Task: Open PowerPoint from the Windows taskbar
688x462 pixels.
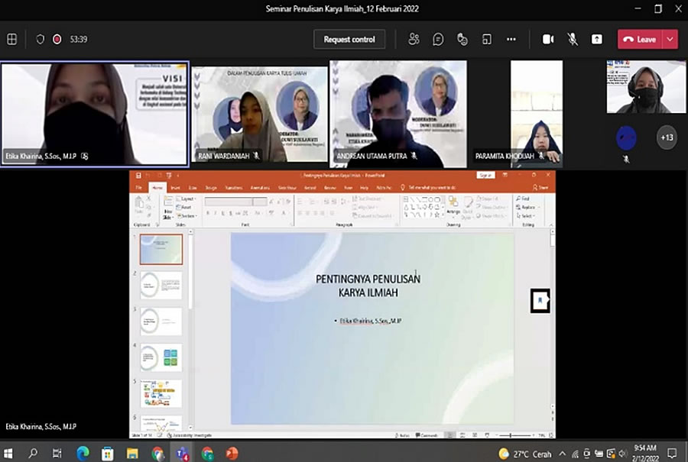Action: pos(232,453)
